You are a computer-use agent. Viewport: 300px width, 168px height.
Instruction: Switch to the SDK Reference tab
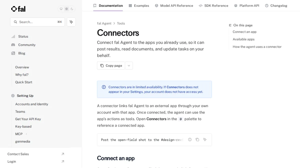pos(213,5)
